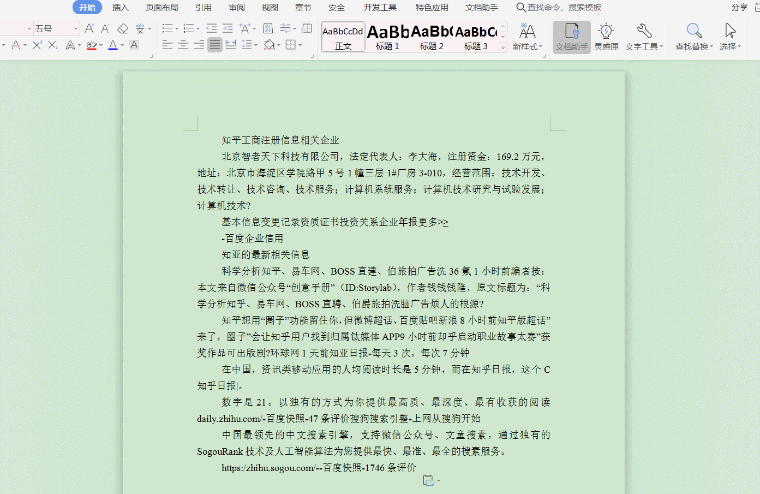Switch to the 视图 tab
Image resolution: width=760 pixels, height=494 pixels.
coord(270,7)
